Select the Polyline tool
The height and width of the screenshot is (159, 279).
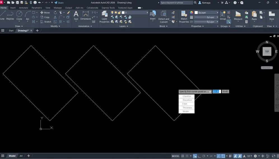pos(10,15)
